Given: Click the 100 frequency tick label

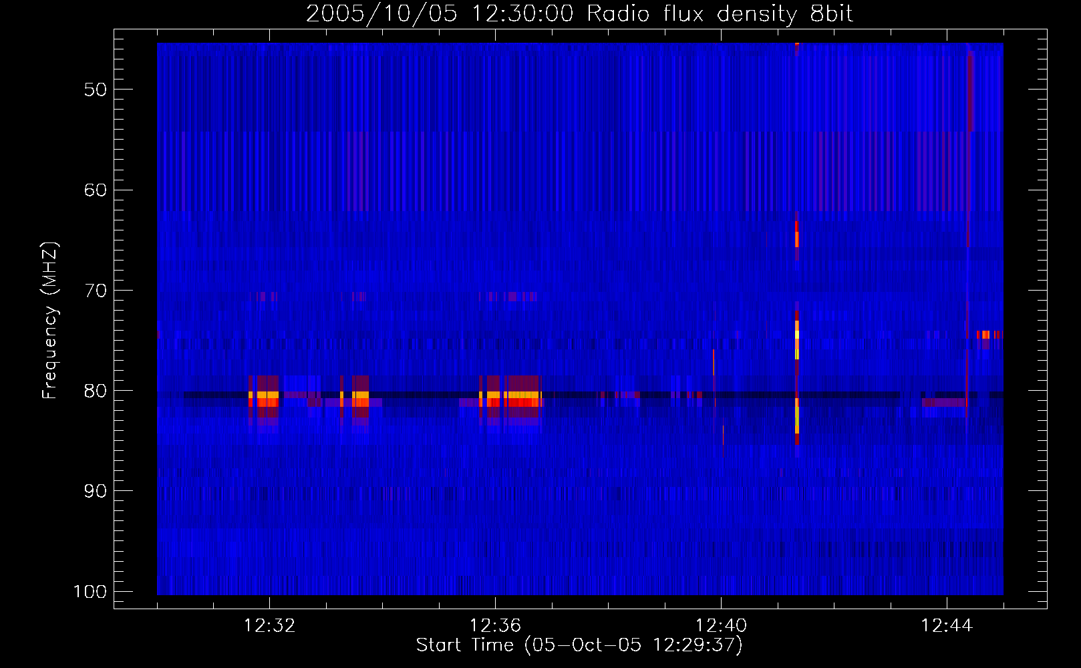Looking at the screenshot, I should [90, 592].
